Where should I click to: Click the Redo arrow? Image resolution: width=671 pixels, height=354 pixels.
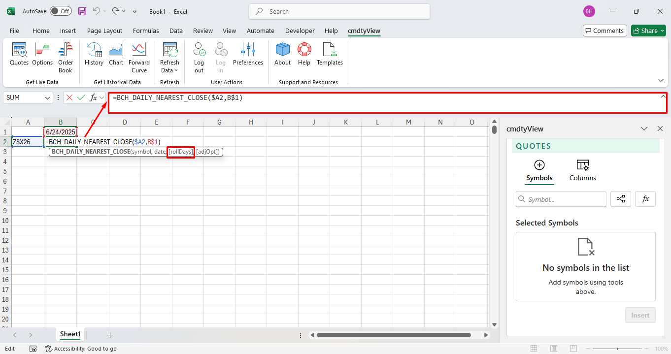pos(116,11)
